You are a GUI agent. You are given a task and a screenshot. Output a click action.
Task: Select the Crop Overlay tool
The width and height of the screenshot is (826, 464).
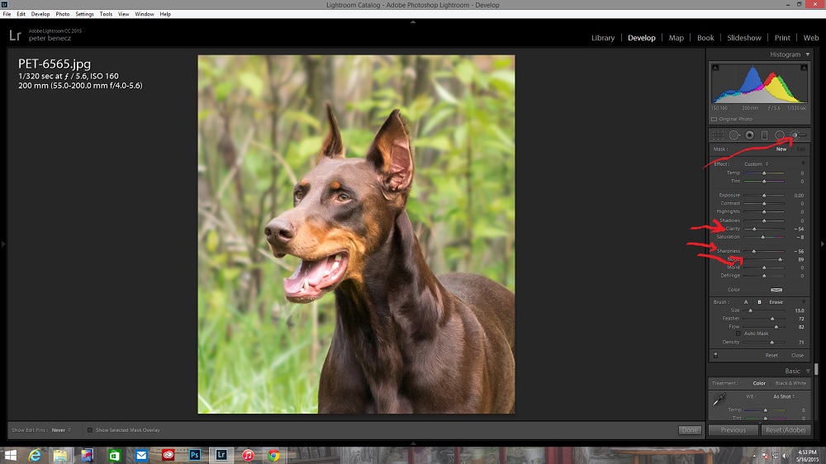(719, 135)
